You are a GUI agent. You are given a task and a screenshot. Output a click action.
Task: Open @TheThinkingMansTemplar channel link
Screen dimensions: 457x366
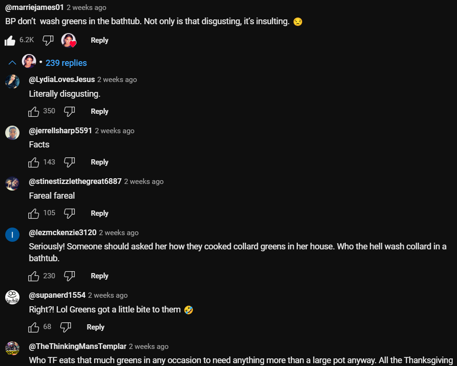(77, 347)
